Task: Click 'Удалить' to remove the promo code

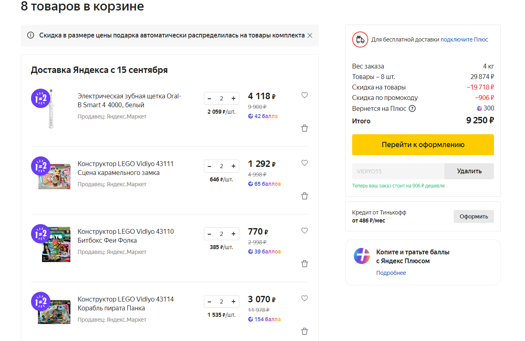Action: tap(469, 171)
